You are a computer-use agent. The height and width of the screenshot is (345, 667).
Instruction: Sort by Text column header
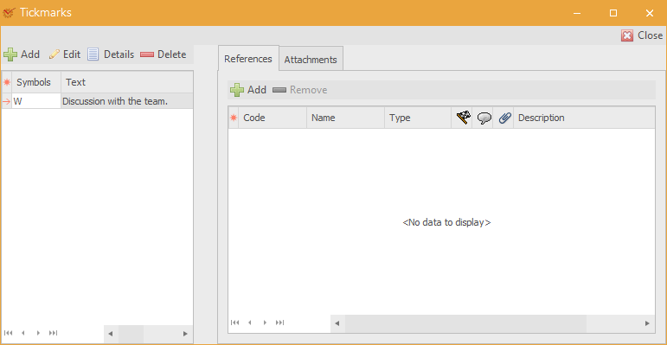127,82
